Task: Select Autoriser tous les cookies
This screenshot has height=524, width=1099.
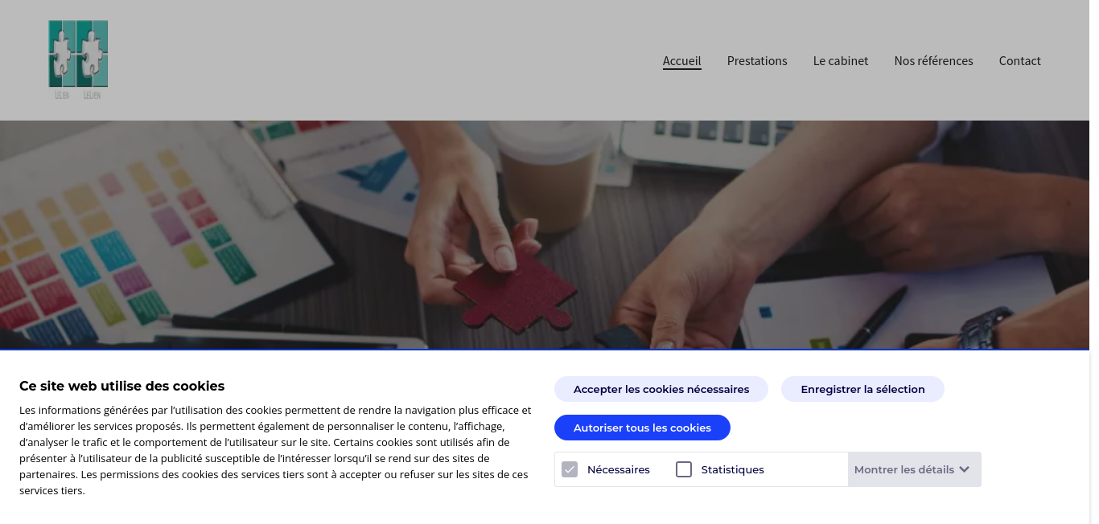Action: pyautogui.click(x=642, y=428)
